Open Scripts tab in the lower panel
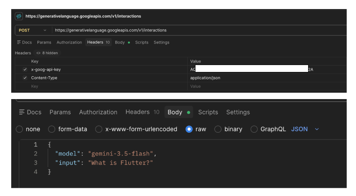Image resolution: width=356 pixels, height=196 pixels. (208, 112)
